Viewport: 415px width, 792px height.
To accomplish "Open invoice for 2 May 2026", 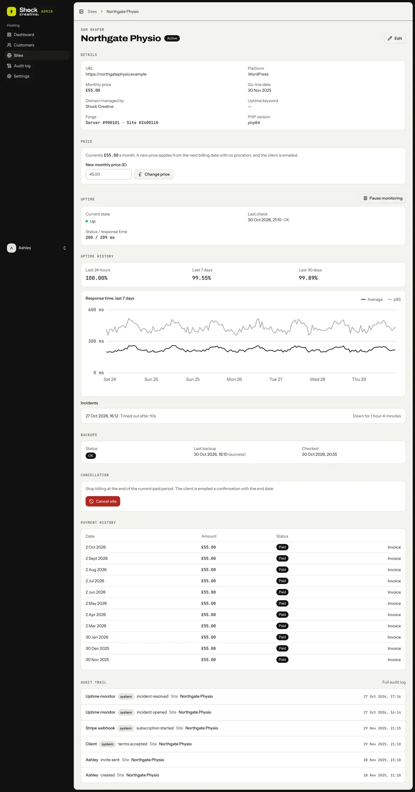I will 394,603.
